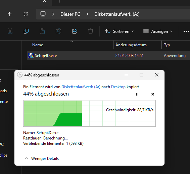Click the Share icon in toolbar

75,31
